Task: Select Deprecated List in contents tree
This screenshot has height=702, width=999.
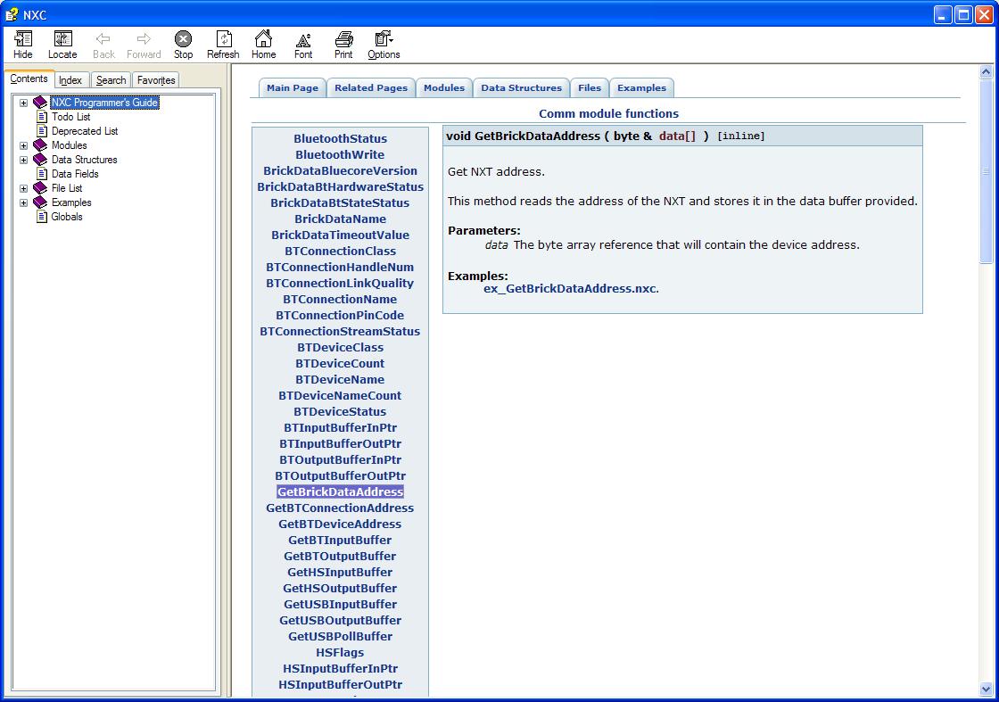Action: 84,131
